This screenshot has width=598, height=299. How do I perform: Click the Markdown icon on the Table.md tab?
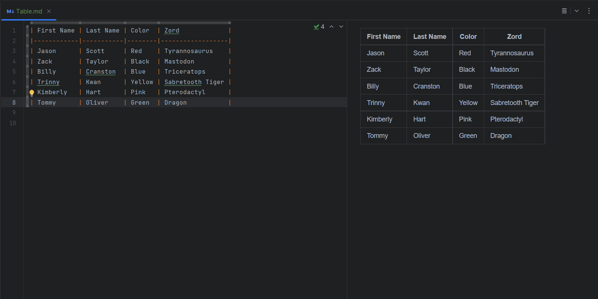(10, 12)
